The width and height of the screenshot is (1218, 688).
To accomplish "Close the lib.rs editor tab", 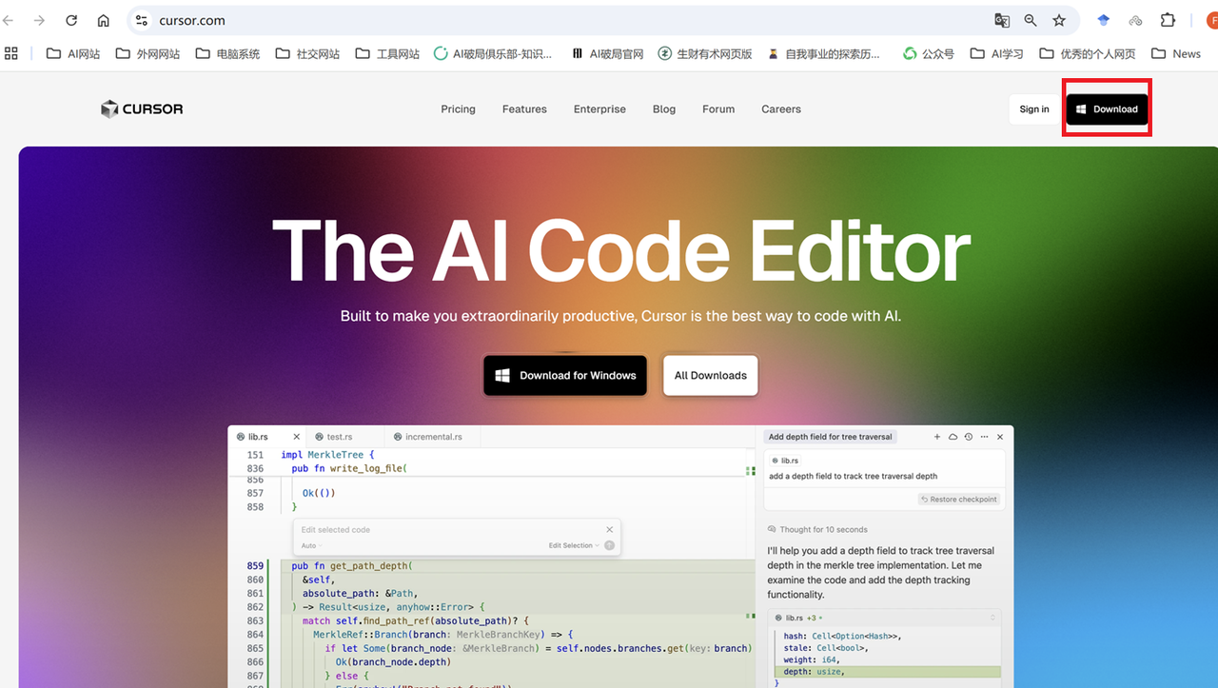I will coord(297,437).
